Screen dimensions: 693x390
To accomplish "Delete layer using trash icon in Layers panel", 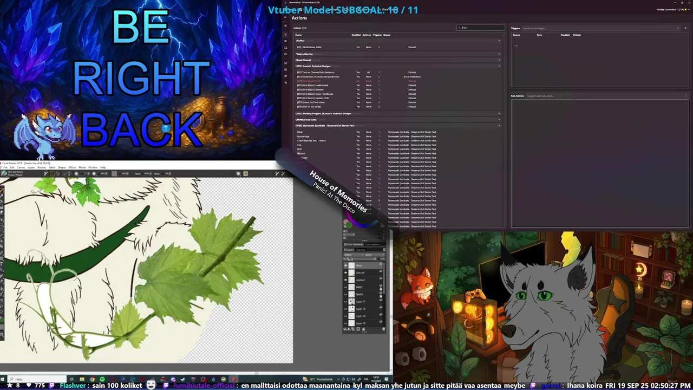I will 383,329.
